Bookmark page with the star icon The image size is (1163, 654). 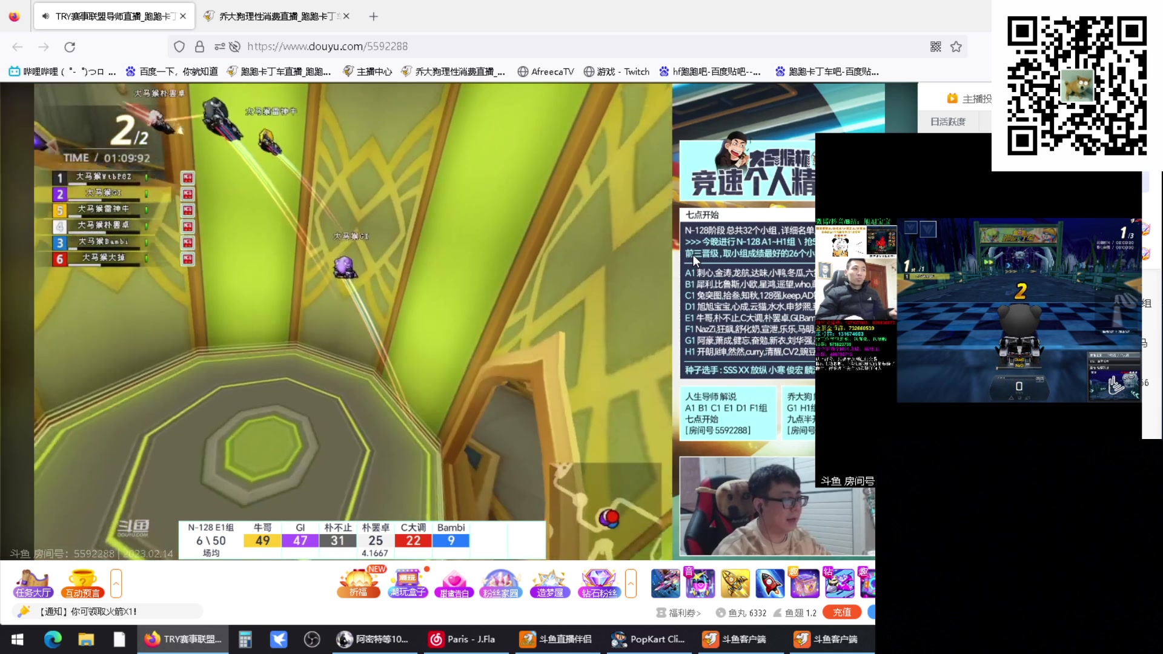tap(956, 47)
